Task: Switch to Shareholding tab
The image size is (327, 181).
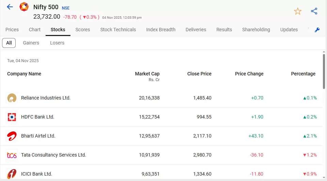Action: point(256,30)
